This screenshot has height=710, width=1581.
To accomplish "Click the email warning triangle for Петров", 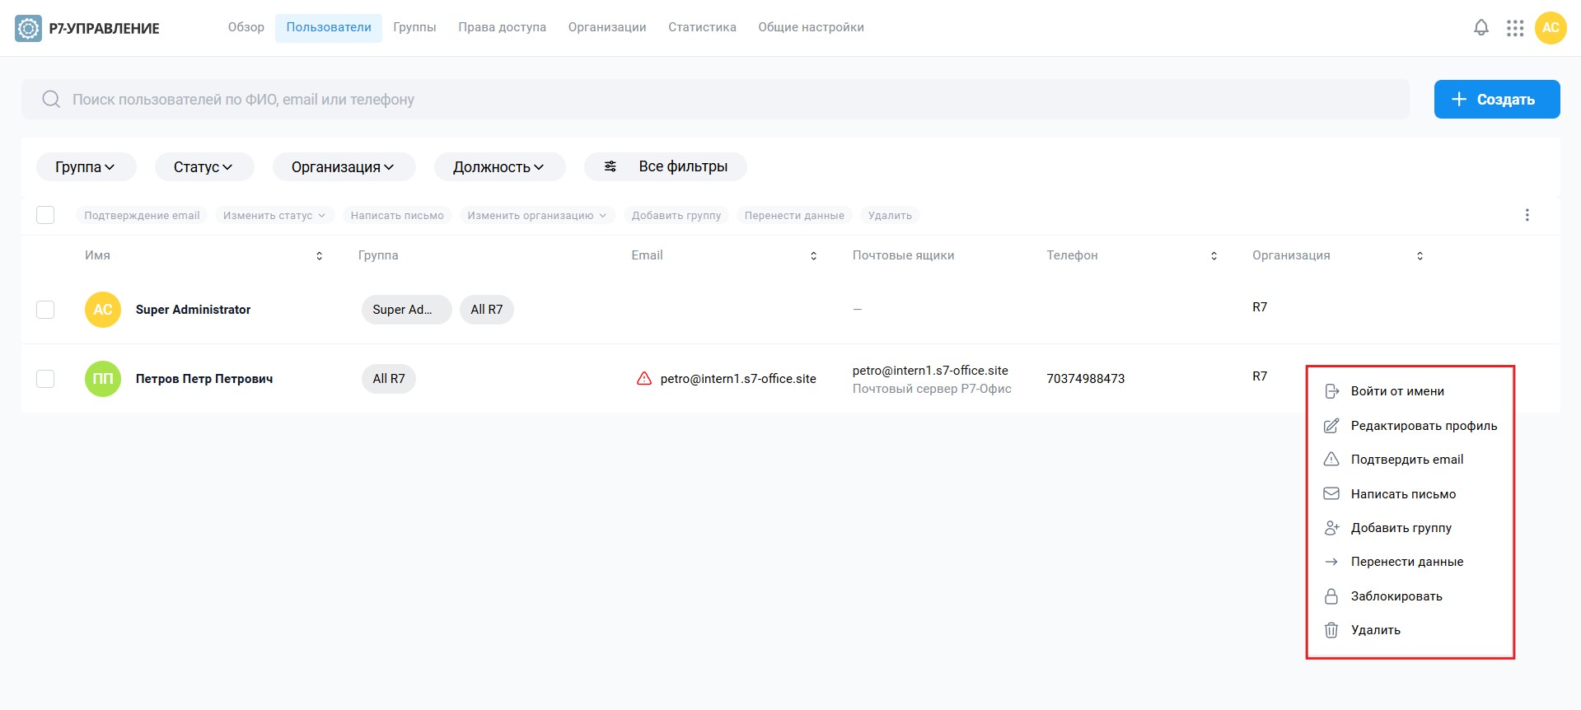I will pos(644,379).
